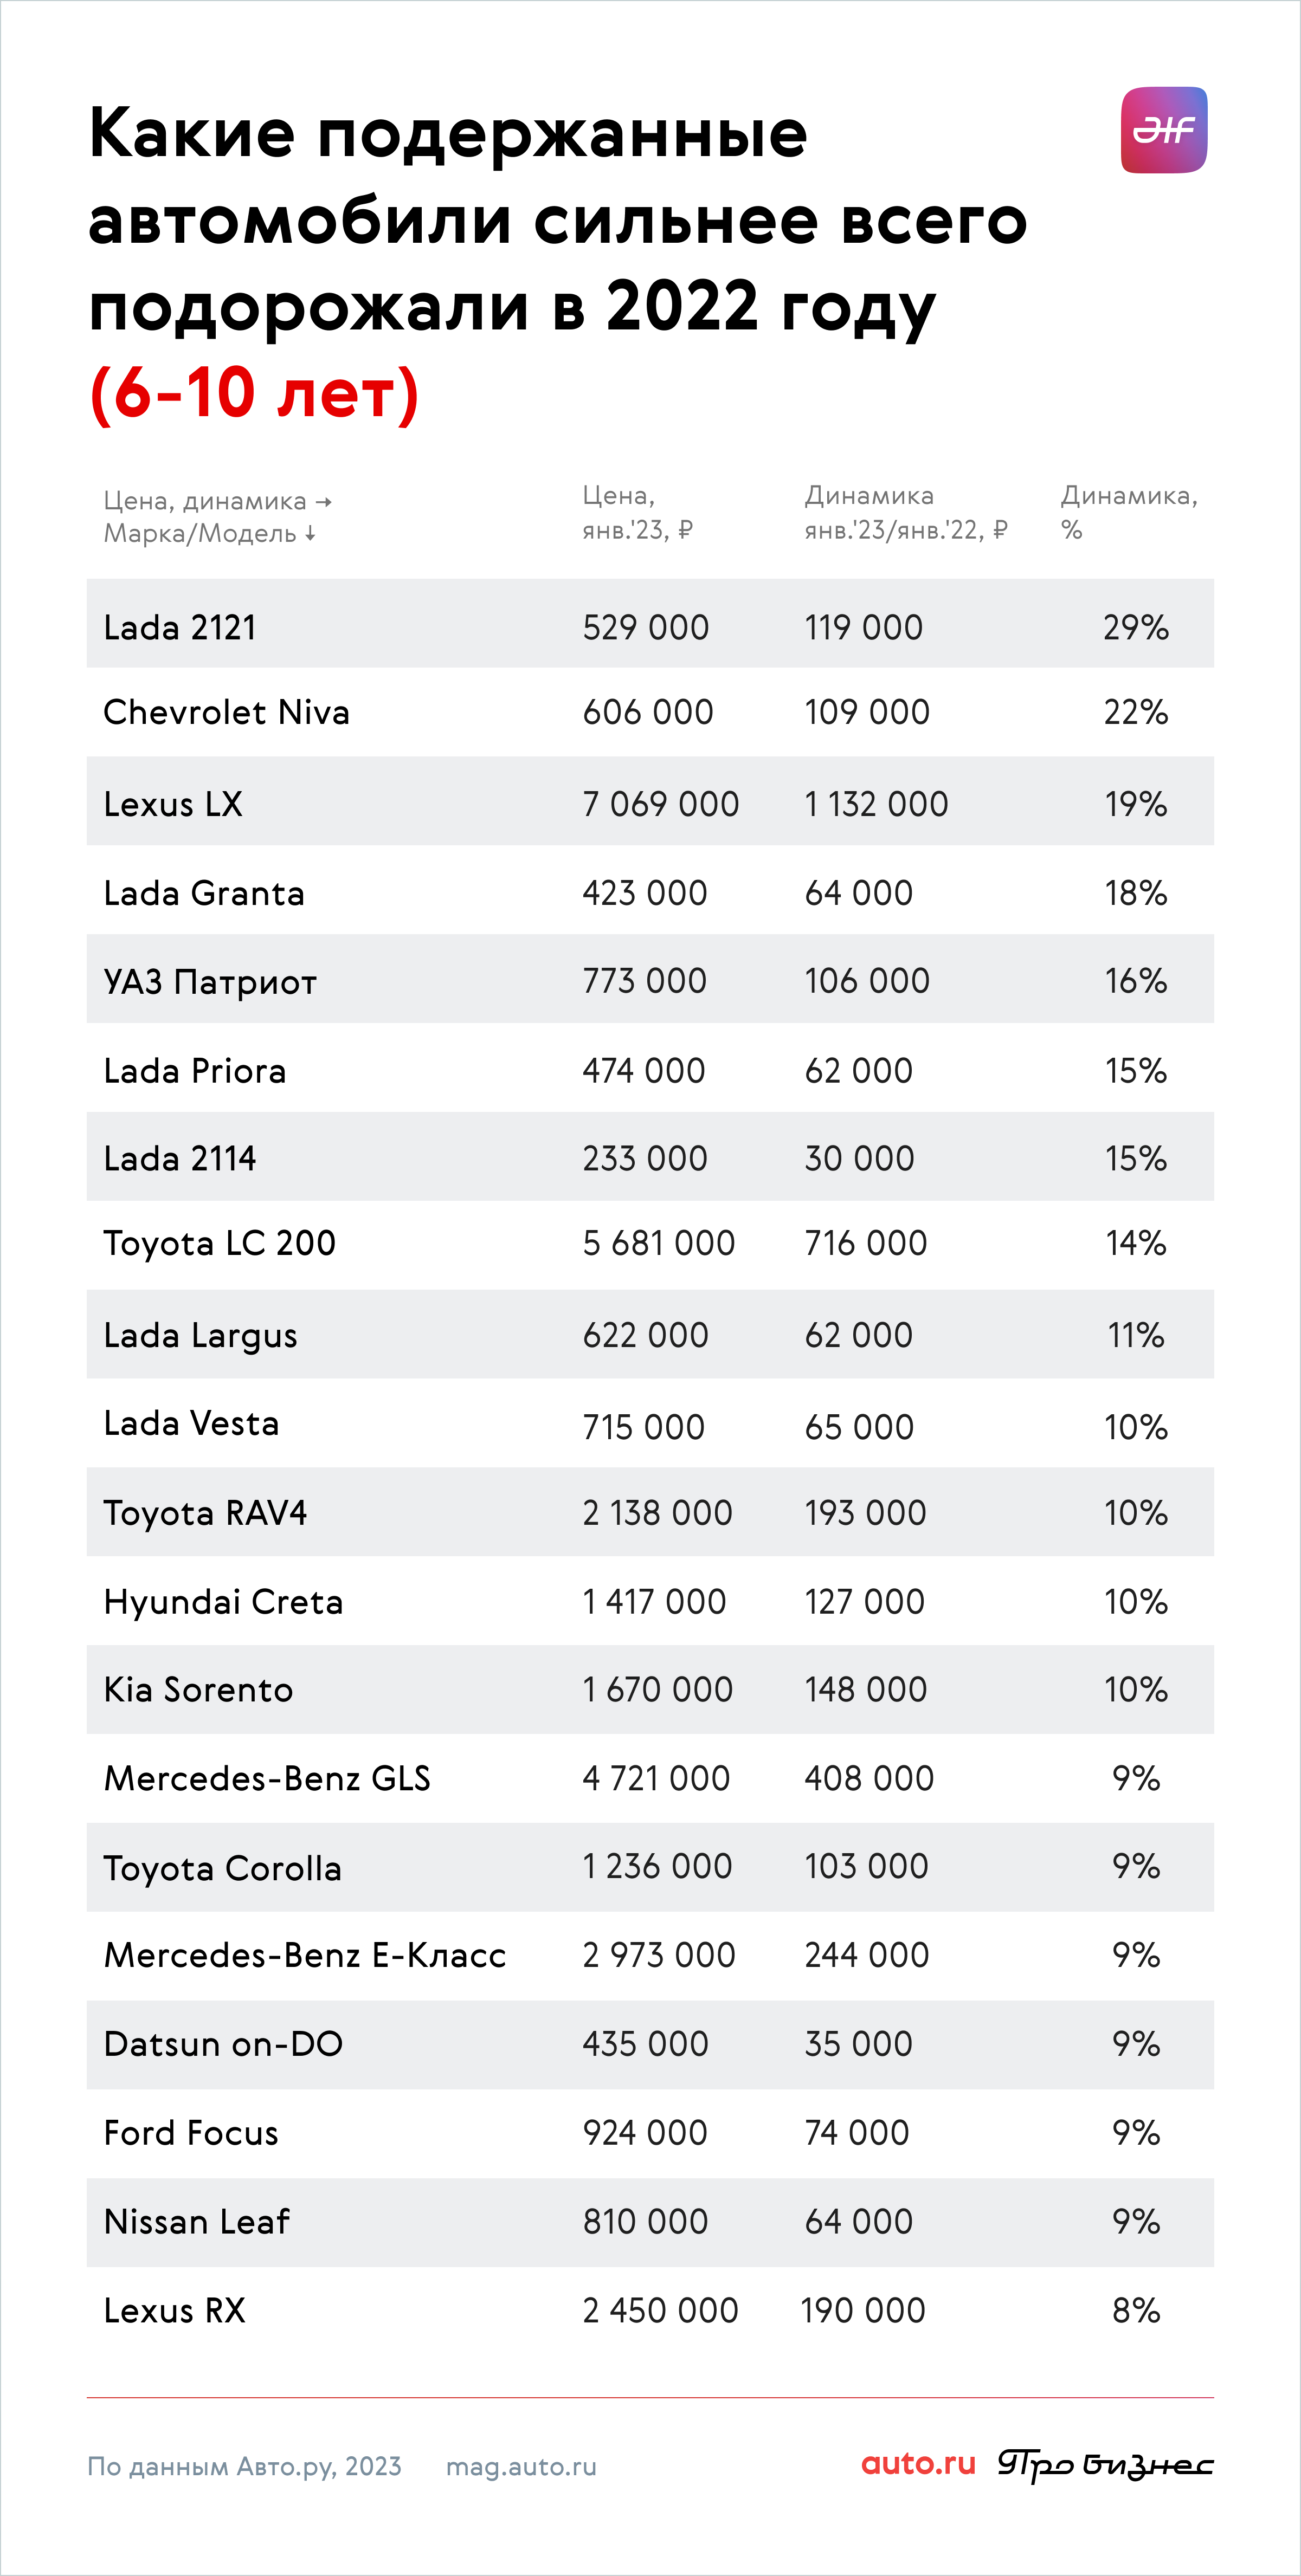The height and width of the screenshot is (2576, 1301).
Task: Select the Lada 2121 row name
Action: coord(180,627)
